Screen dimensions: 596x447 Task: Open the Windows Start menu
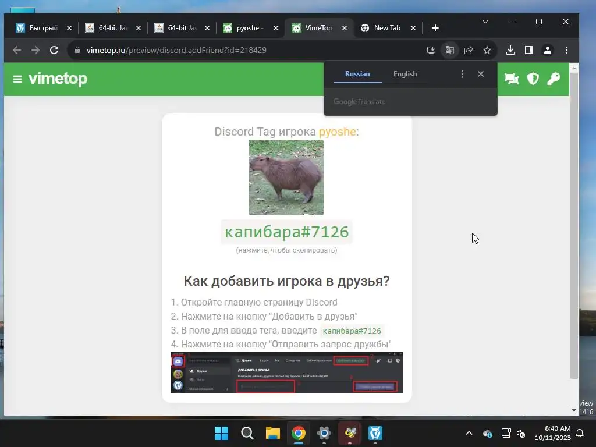tap(221, 433)
